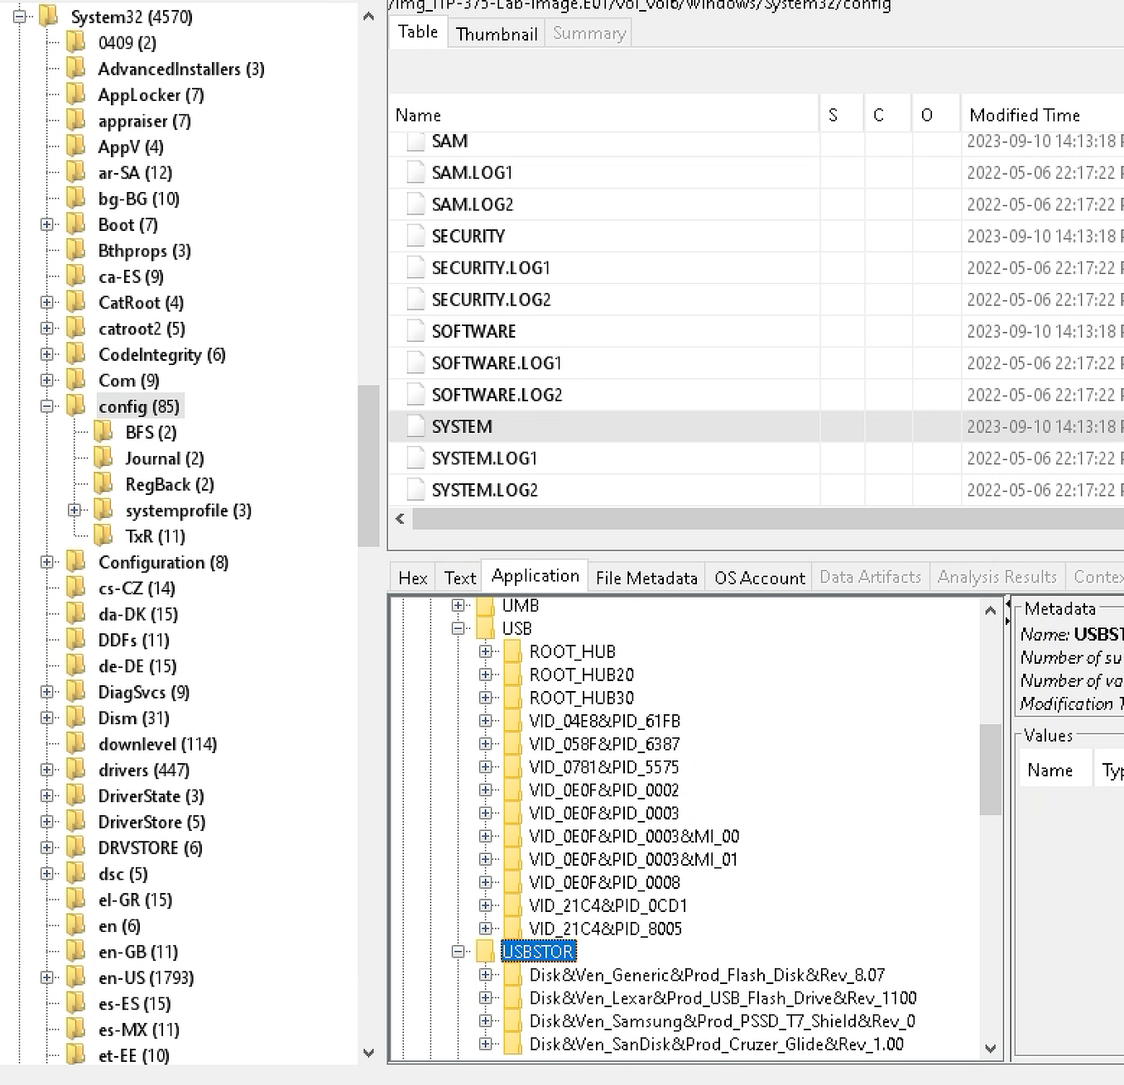This screenshot has height=1085, width=1124.
Task: Click the SOFTWARE hive file icon
Action: pos(415,330)
